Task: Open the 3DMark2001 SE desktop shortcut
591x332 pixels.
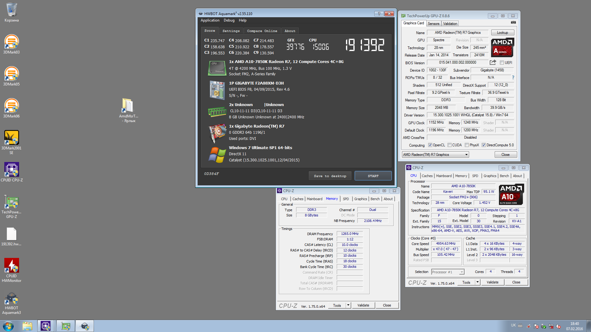Action: tap(11, 142)
